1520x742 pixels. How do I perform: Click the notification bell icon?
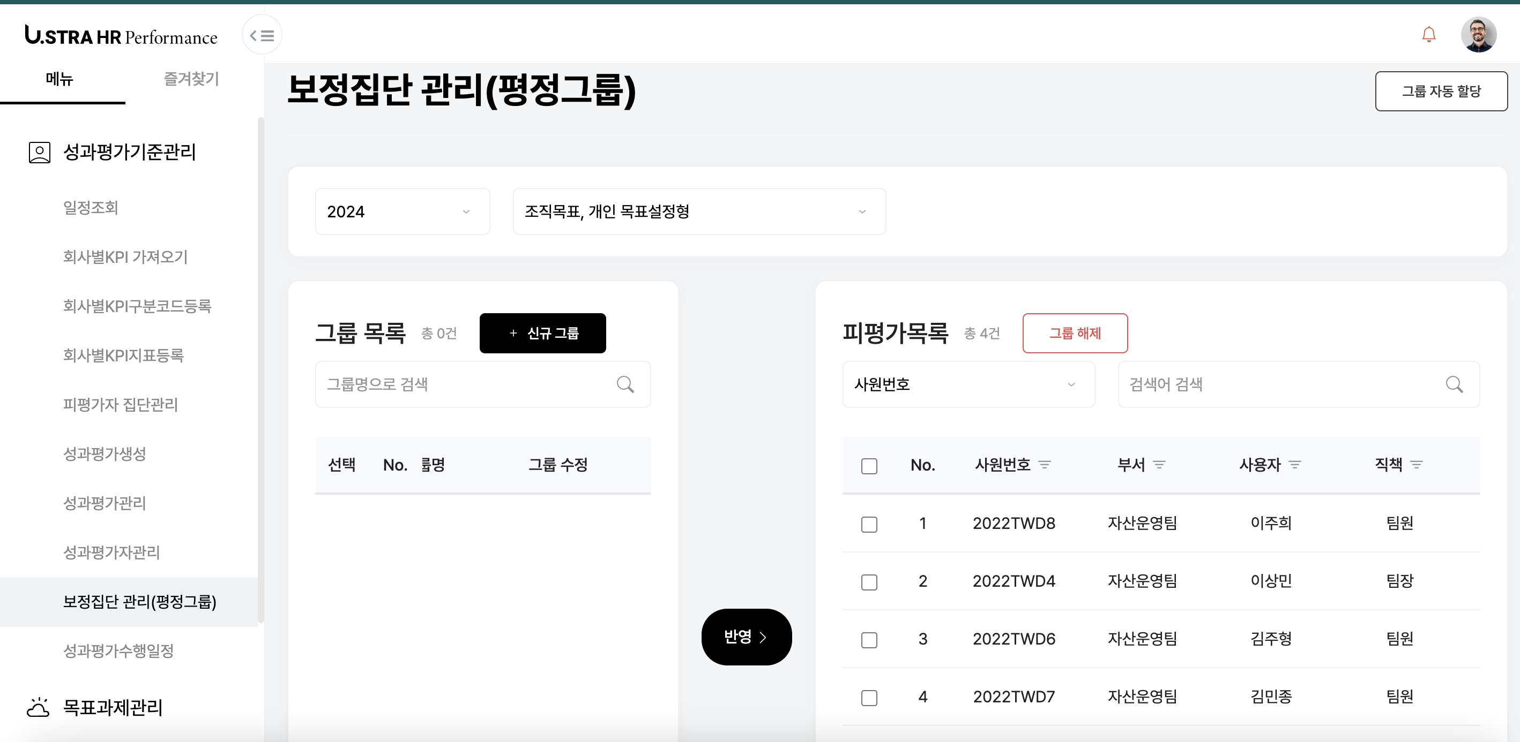[x=1428, y=35]
